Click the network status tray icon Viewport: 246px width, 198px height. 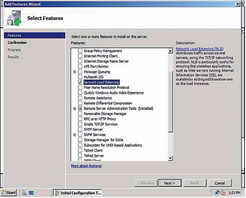[217, 192]
